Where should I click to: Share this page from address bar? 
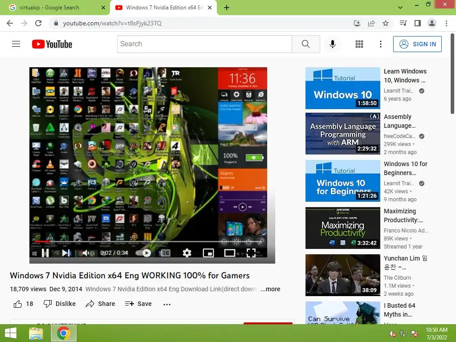(371, 23)
